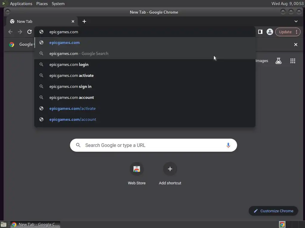Viewport: 305px width, 228px height.
Task: Open the Images link
Action: [x=262, y=61]
